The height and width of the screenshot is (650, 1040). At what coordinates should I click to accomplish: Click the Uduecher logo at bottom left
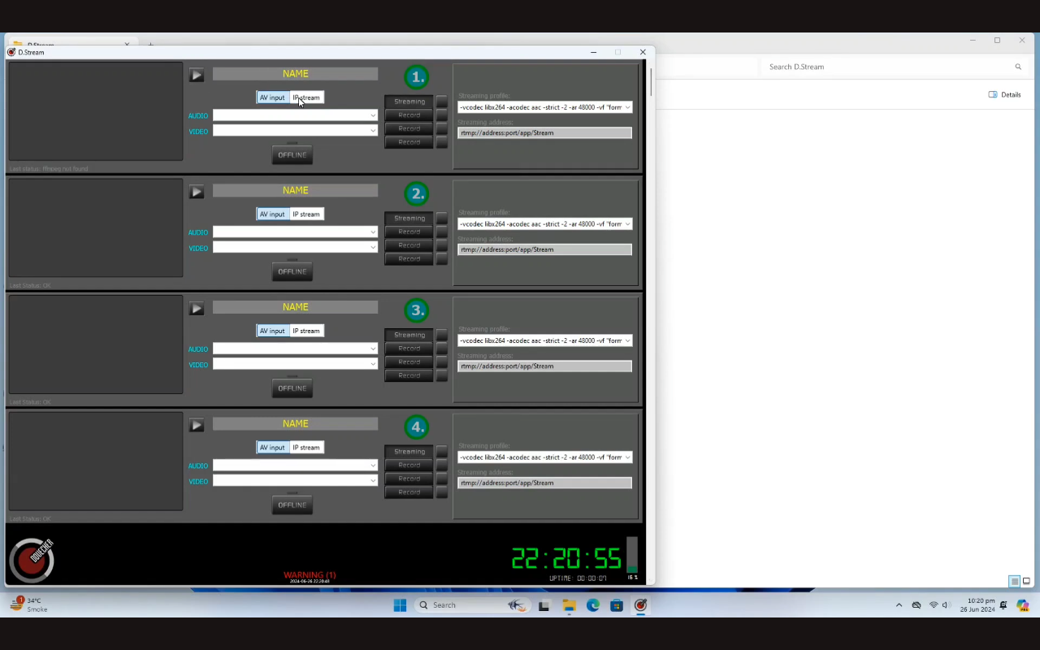[x=32, y=560]
